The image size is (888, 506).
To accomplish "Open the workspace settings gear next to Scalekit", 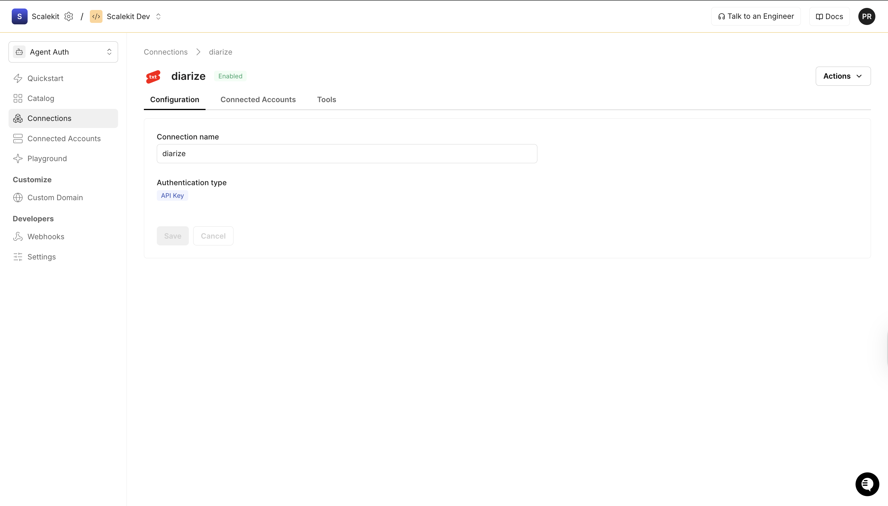I will (69, 16).
